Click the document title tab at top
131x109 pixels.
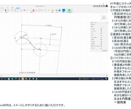tap(40, 6)
